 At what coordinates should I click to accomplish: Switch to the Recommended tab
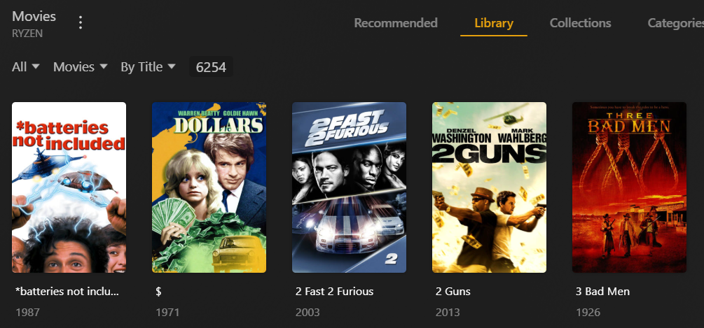click(x=396, y=23)
